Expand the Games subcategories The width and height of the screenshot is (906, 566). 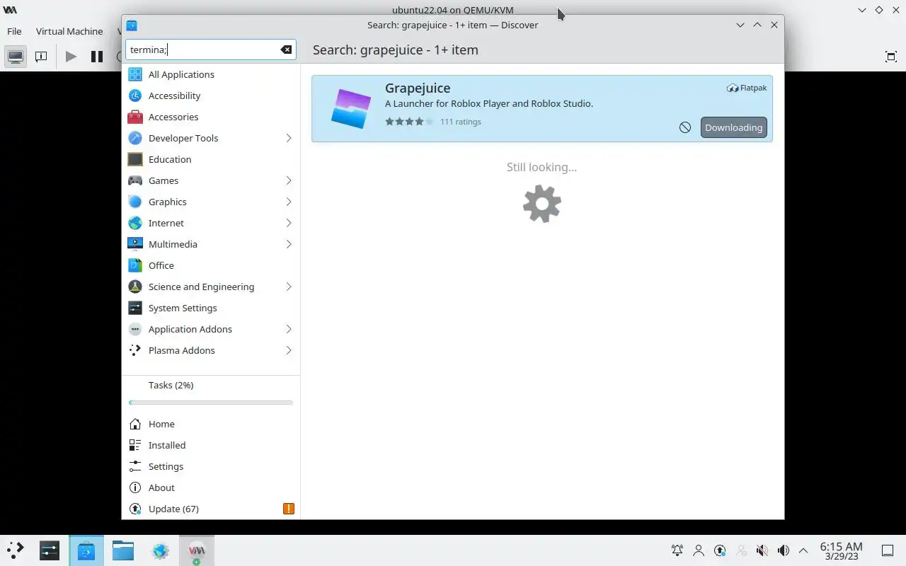tap(289, 180)
